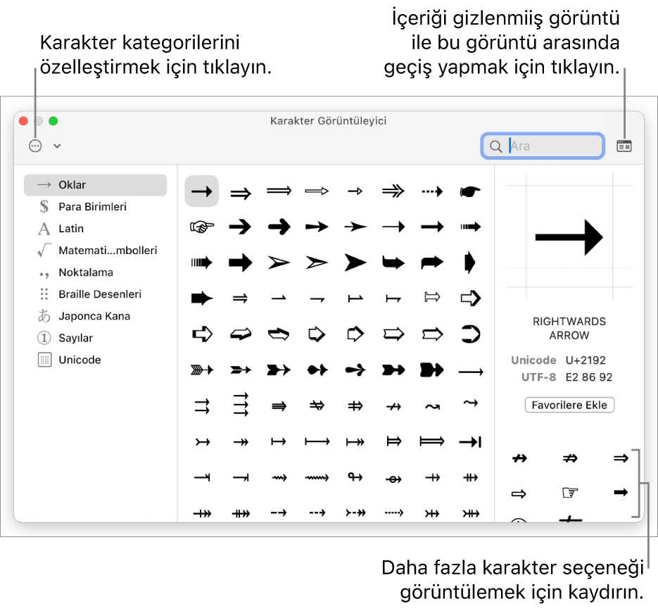Viewport: 658px width, 611px height.
Task: Pick the double arrow font variation at top right
Action: (x=621, y=458)
